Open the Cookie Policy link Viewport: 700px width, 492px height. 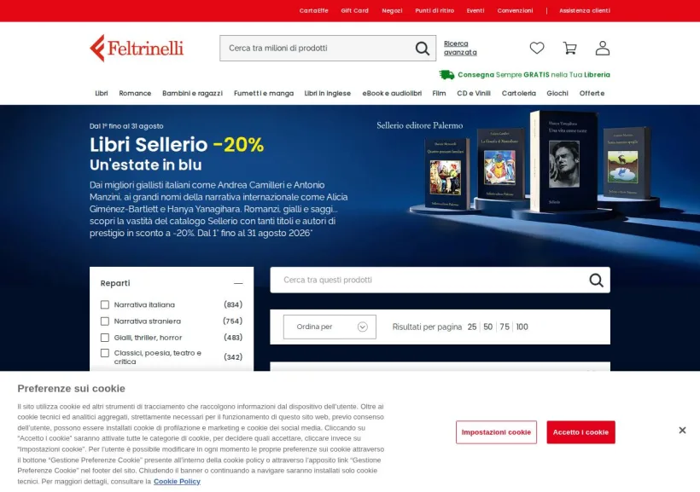click(x=177, y=481)
